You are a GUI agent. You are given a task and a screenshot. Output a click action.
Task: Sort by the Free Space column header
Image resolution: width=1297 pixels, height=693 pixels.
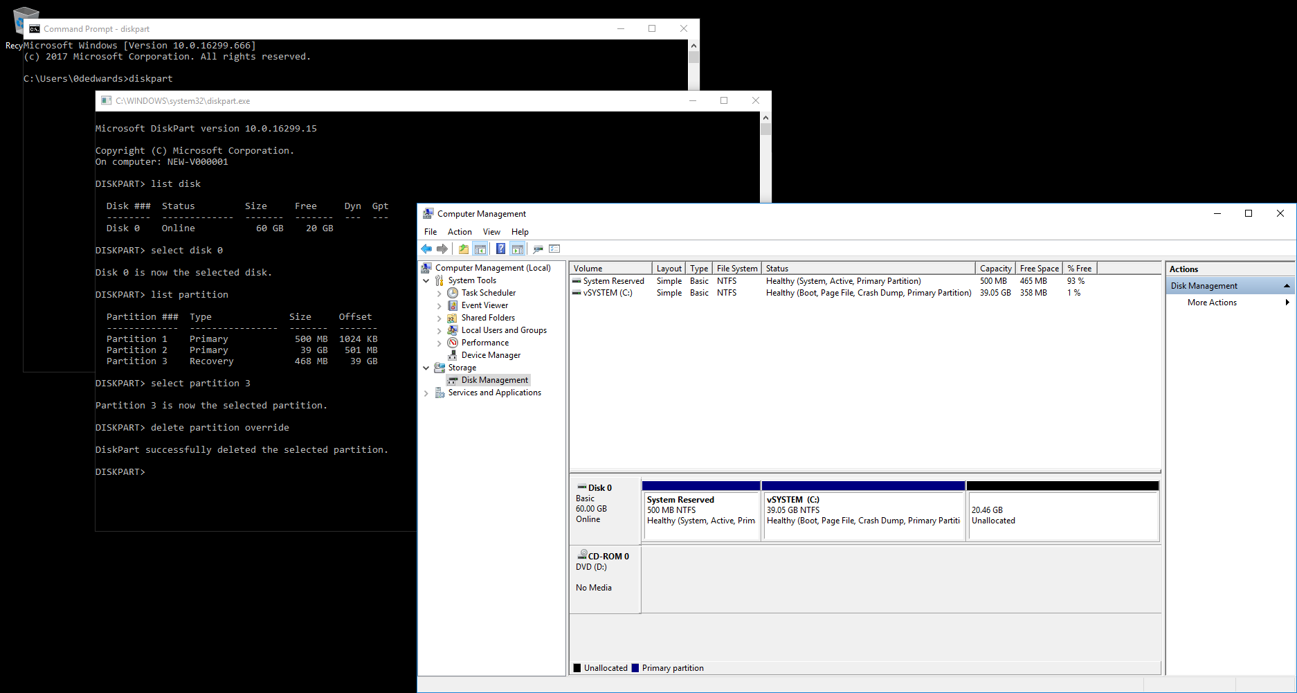[x=1039, y=269]
